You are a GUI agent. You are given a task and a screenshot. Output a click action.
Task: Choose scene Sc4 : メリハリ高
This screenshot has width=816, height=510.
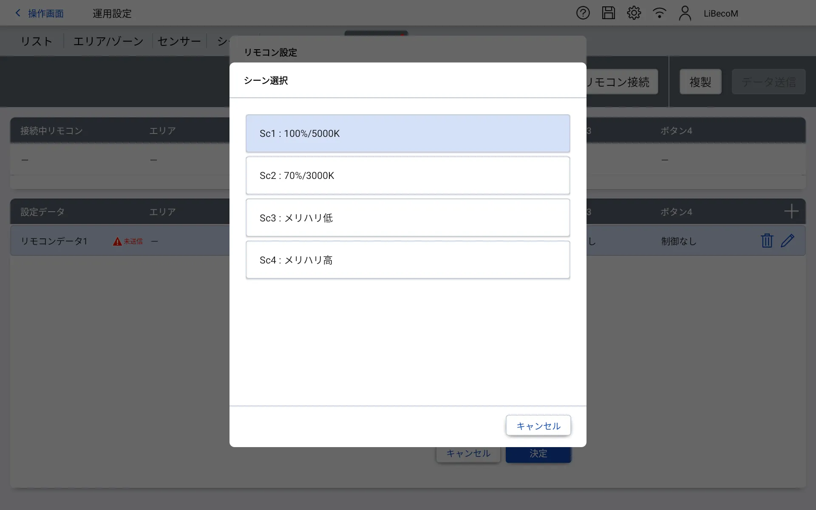408,260
